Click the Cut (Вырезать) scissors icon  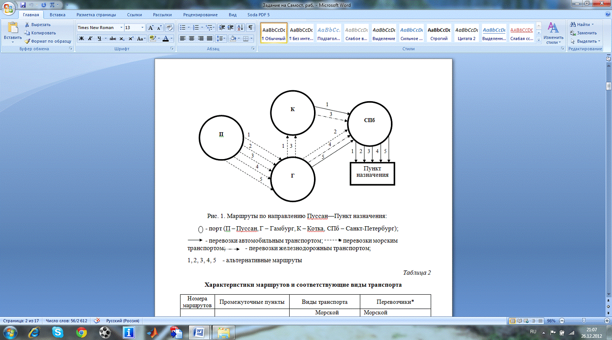coord(27,24)
